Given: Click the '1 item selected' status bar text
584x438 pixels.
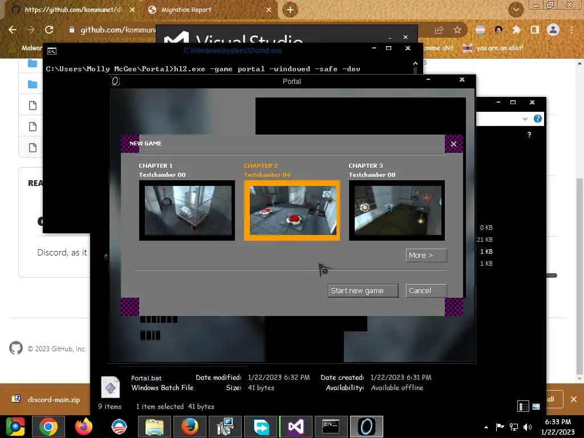Looking at the screenshot, I should point(160,406).
